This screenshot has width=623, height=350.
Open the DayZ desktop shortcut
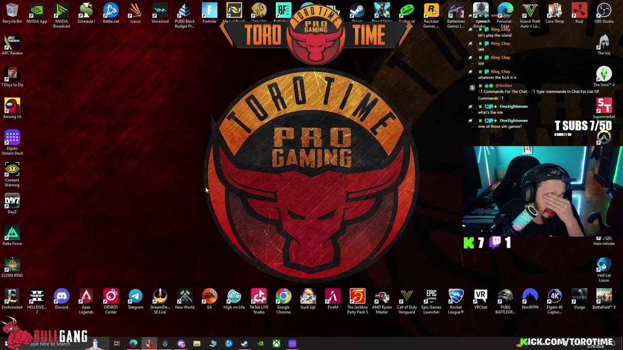point(12,204)
